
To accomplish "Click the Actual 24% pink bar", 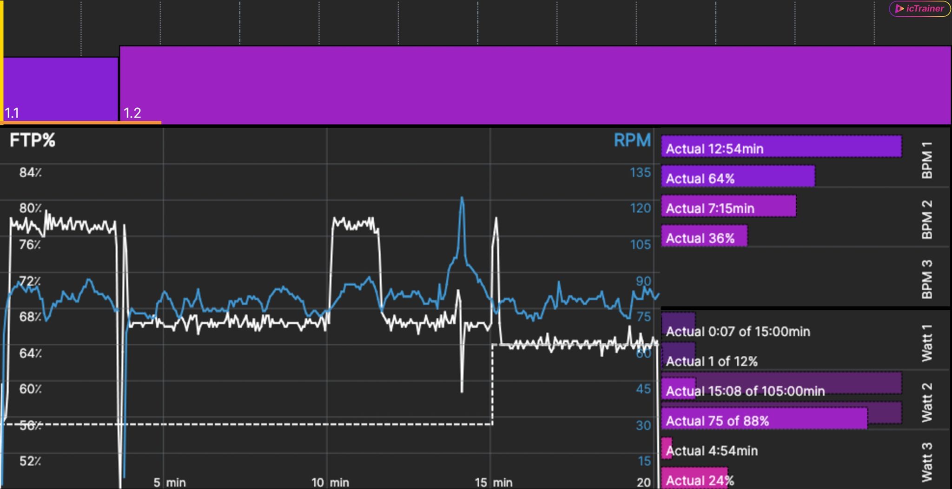I will click(694, 479).
